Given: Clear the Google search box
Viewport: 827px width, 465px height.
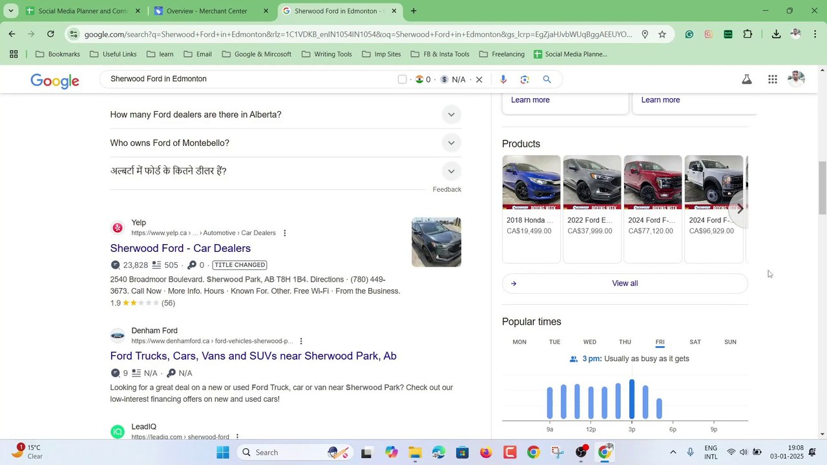Looking at the screenshot, I should pos(479,79).
